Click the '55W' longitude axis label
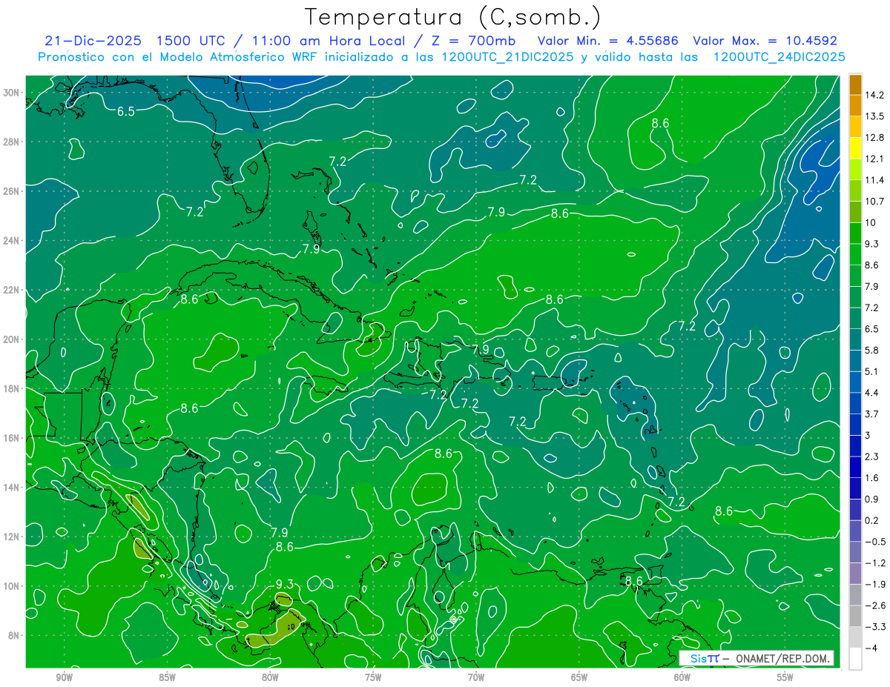Image resolution: width=890 pixels, height=687 pixels. click(x=785, y=677)
